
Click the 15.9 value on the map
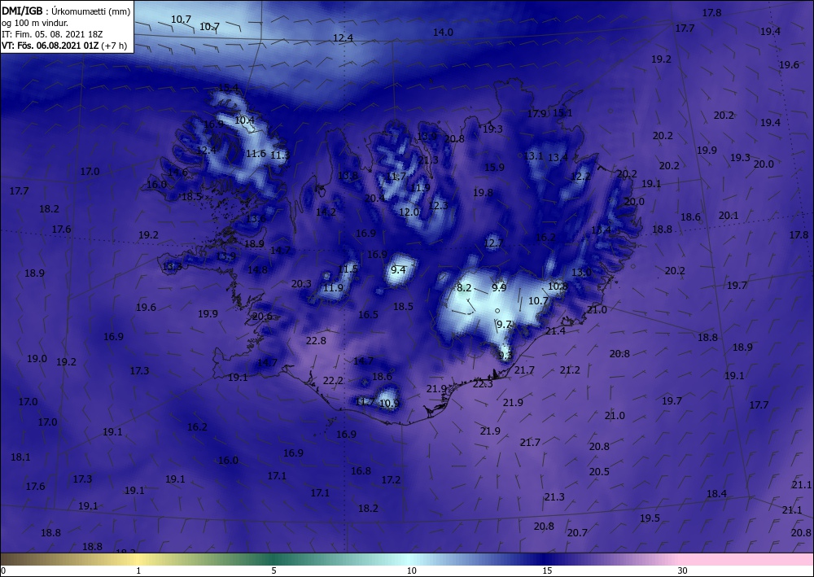click(494, 168)
